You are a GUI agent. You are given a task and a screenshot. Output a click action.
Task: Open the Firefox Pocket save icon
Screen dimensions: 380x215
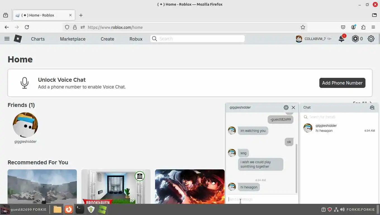tap(343, 27)
